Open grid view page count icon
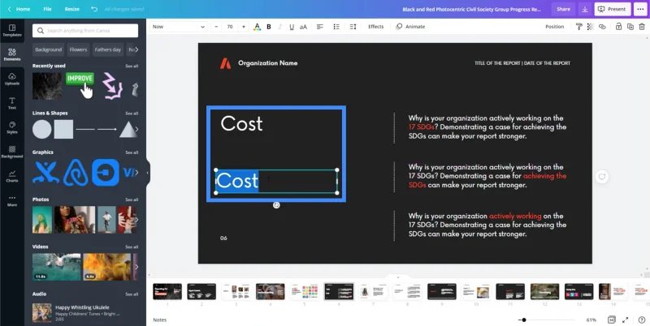 (612, 320)
